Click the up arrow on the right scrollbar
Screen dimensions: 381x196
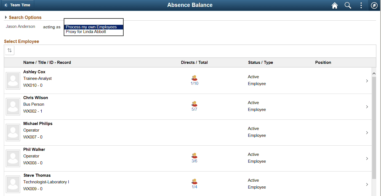coord(374,73)
